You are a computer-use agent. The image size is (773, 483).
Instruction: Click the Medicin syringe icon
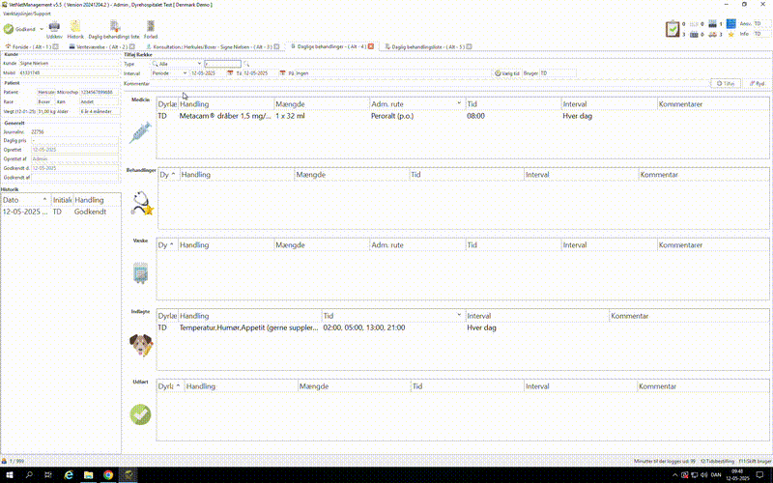pos(140,132)
